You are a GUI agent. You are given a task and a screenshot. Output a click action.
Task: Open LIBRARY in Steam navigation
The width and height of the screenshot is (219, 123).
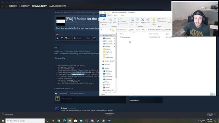coord(25,6)
